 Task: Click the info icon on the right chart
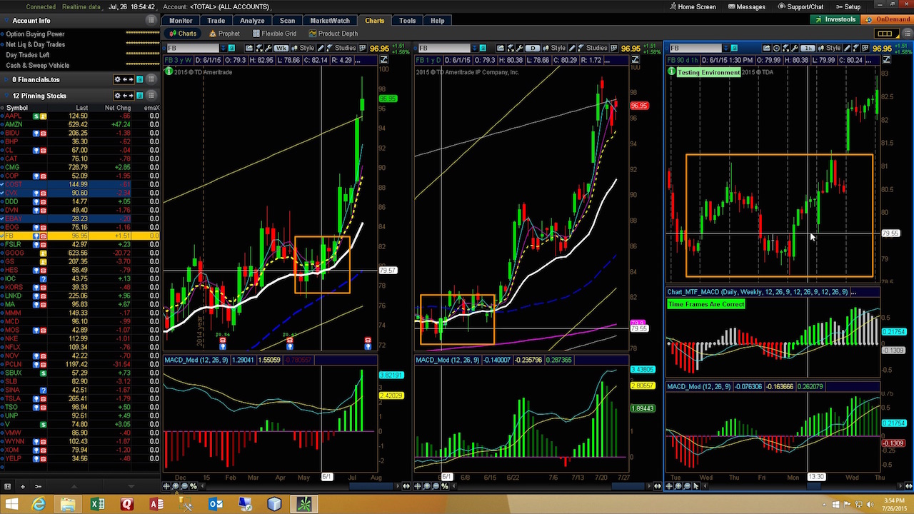[x=670, y=72]
